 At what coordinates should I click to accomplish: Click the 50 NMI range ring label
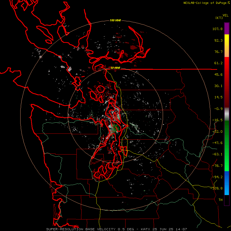pos(115,68)
